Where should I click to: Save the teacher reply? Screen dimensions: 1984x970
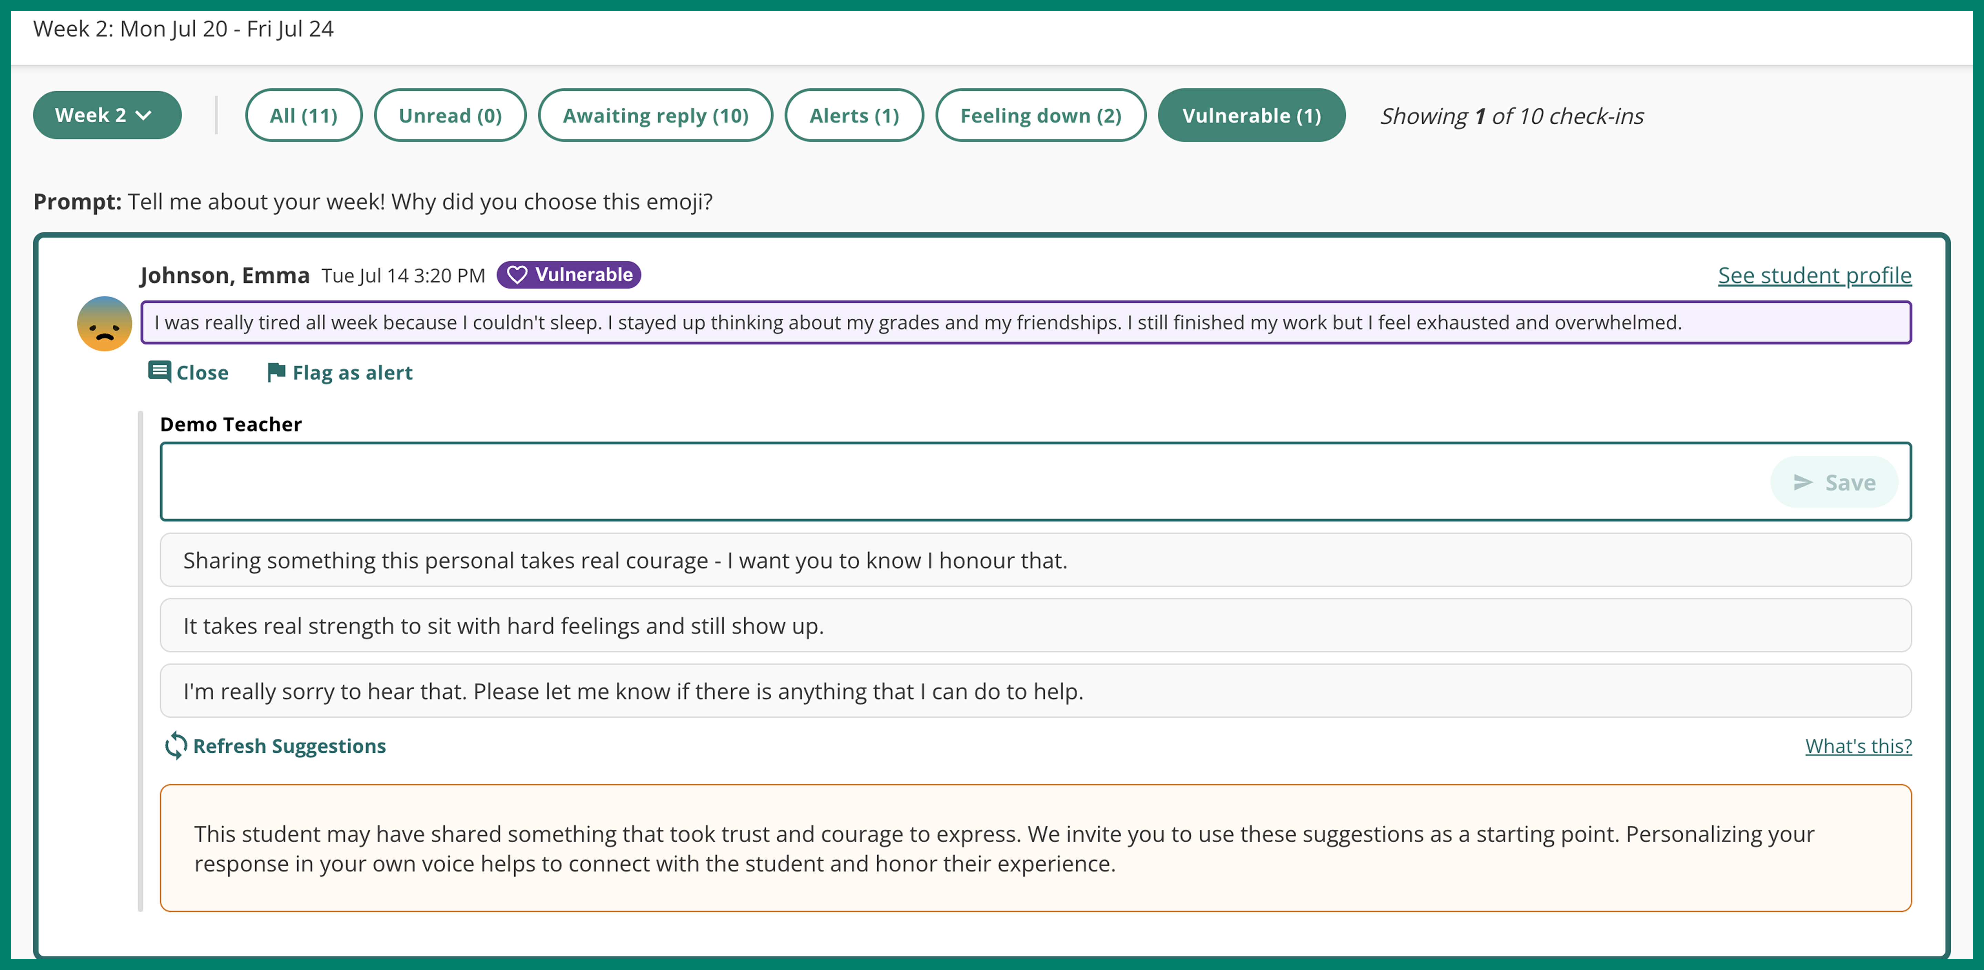point(1834,482)
